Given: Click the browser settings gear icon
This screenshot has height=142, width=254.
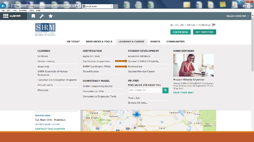Looking at the screenshot, I should (x=251, y=6).
